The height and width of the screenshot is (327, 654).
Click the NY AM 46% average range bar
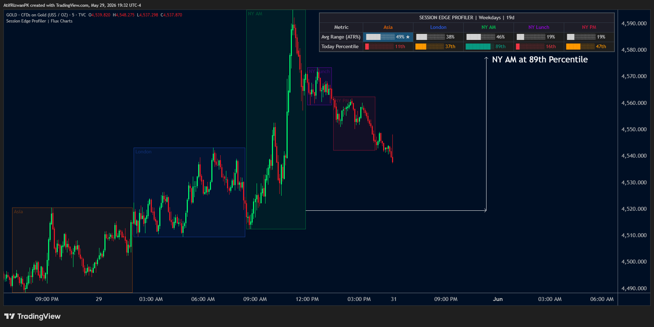point(489,37)
